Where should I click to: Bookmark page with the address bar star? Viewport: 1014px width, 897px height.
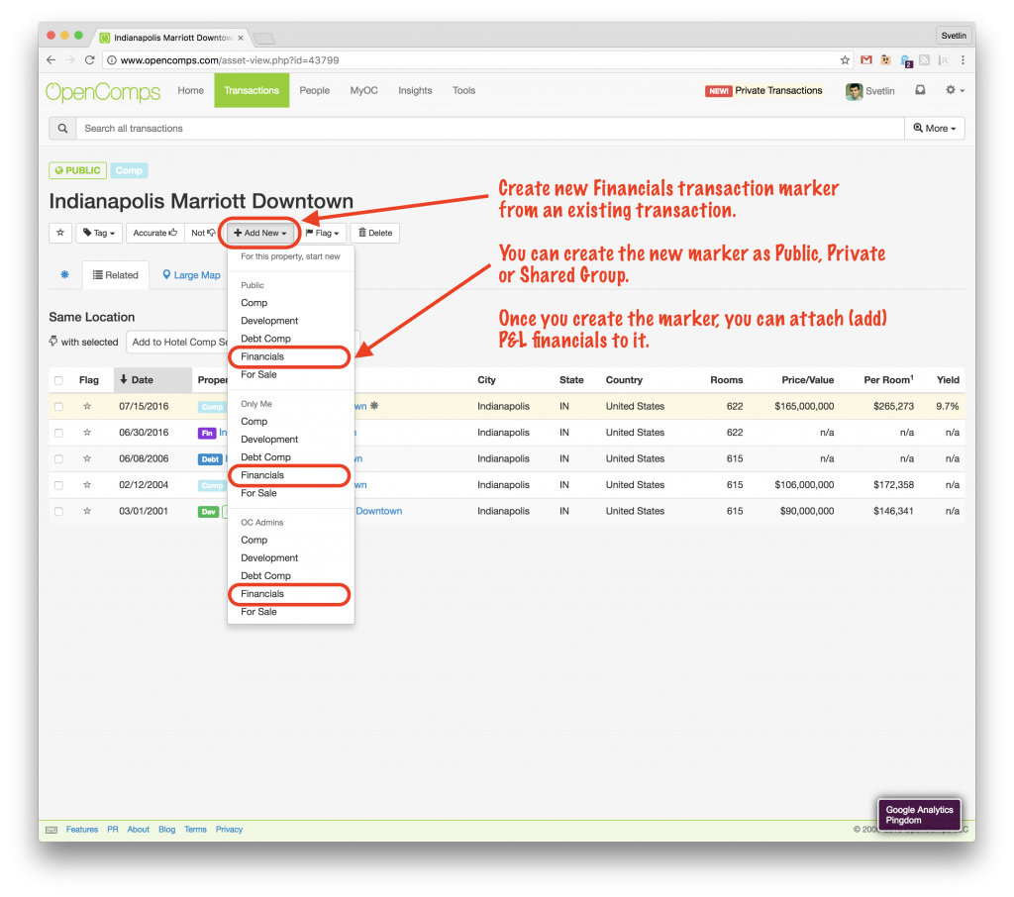coord(845,60)
